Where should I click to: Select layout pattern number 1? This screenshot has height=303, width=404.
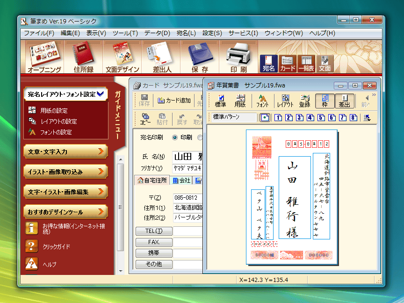pyautogui.click(x=278, y=118)
